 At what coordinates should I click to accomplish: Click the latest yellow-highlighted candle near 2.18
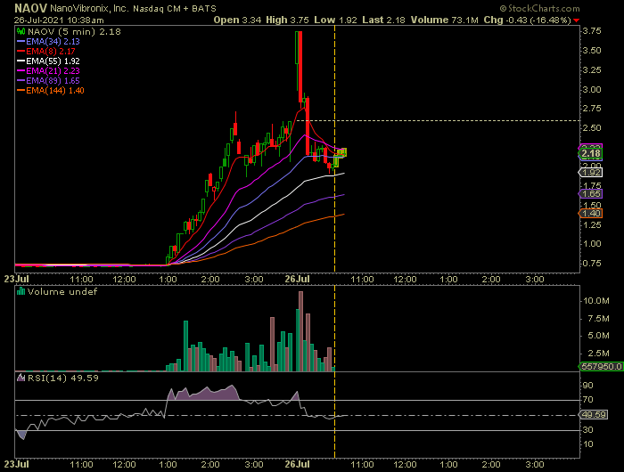coord(344,152)
